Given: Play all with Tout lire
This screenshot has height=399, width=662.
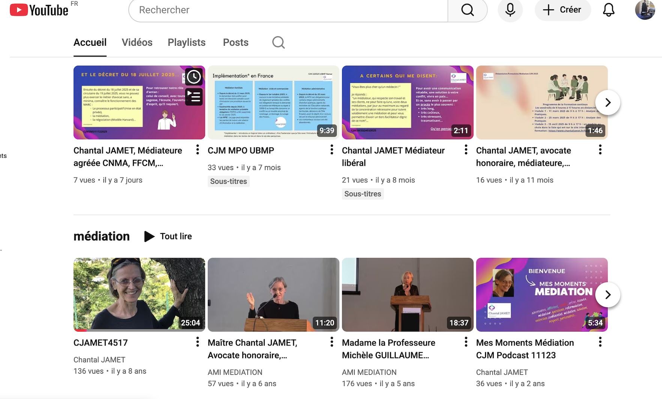Looking at the screenshot, I should point(168,237).
